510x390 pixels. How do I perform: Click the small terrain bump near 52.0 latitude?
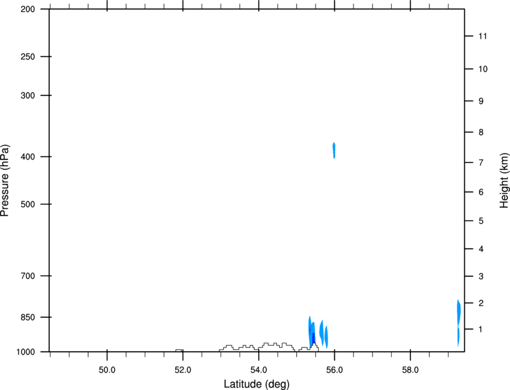179,350
